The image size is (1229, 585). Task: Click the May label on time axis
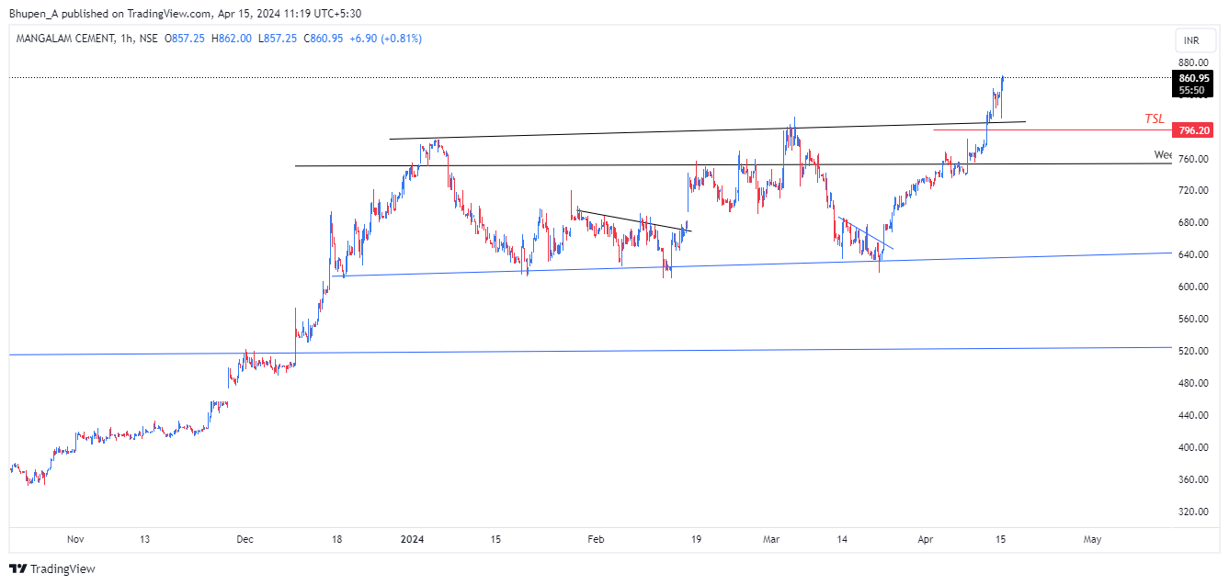[1092, 540]
